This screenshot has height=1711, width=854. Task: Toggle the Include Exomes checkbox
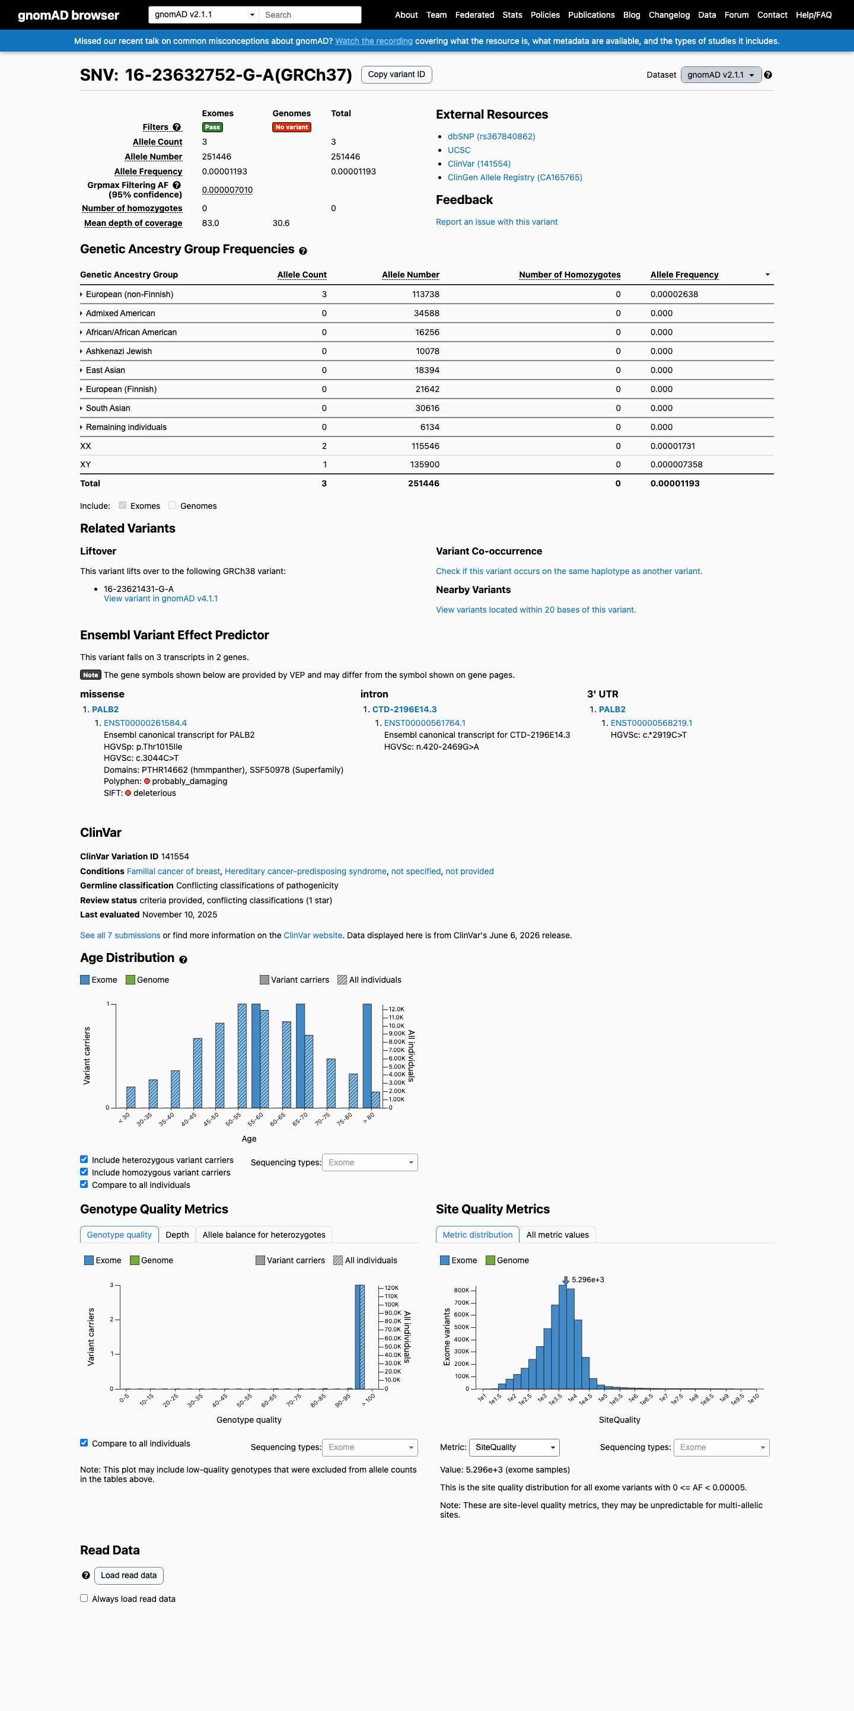point(122,505)
